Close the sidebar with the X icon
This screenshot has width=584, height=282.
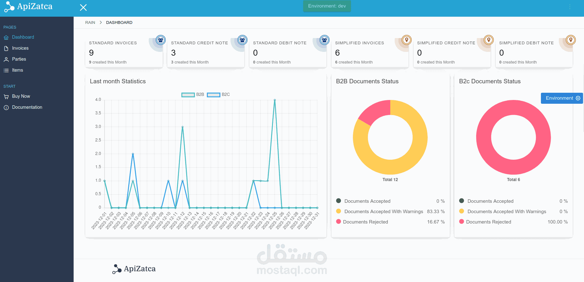tap(83, 8)
